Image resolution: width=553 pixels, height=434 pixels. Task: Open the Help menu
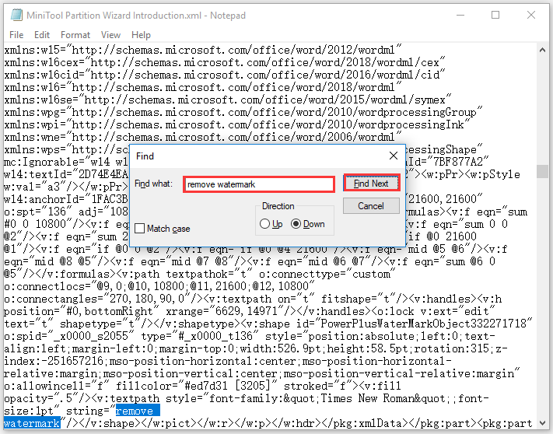point(141,35)
